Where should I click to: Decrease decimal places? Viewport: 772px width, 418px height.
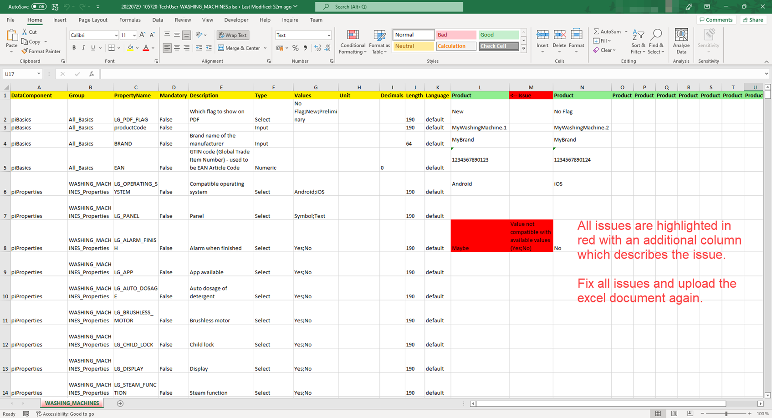click(x=327, y=48)
